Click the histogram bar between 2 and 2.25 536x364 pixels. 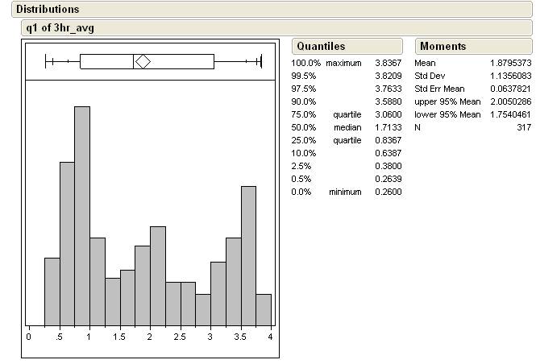point(158,275)
